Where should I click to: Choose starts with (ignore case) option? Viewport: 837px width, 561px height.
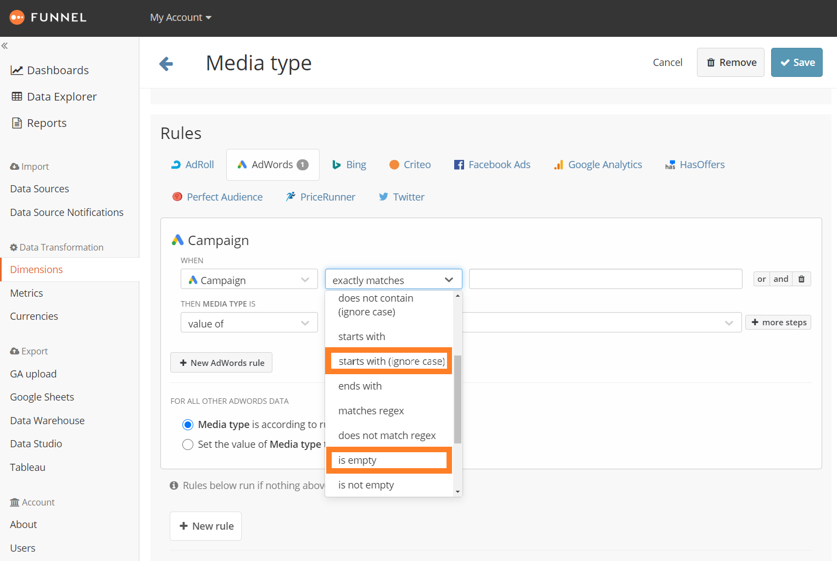(389, 361)
